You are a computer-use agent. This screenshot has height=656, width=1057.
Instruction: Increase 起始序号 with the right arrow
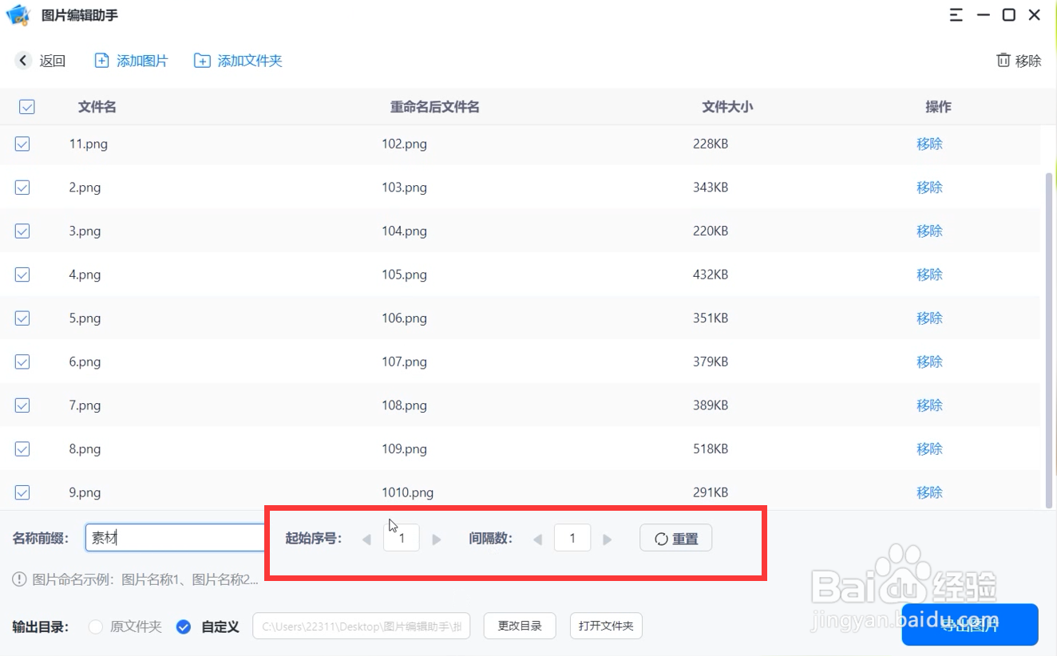(437, 539)
